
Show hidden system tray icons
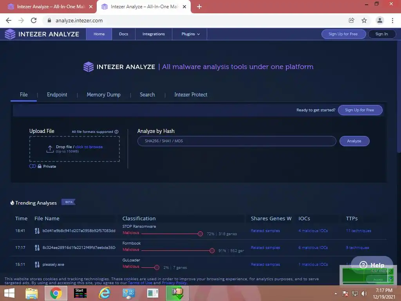(x=336, y=294)
